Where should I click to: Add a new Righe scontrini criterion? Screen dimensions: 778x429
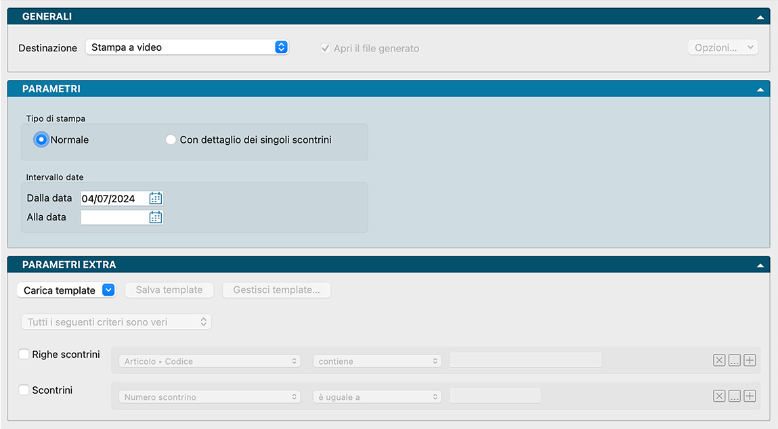[x=750, y=361]
